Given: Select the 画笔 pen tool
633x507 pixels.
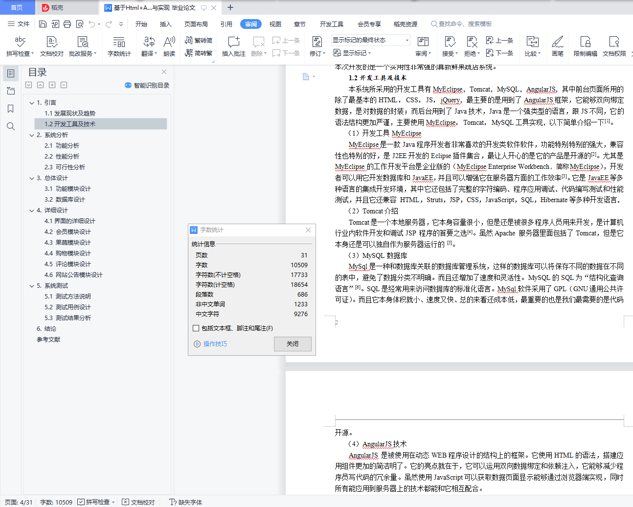Looking at the screenshot, I should [558, 46].
